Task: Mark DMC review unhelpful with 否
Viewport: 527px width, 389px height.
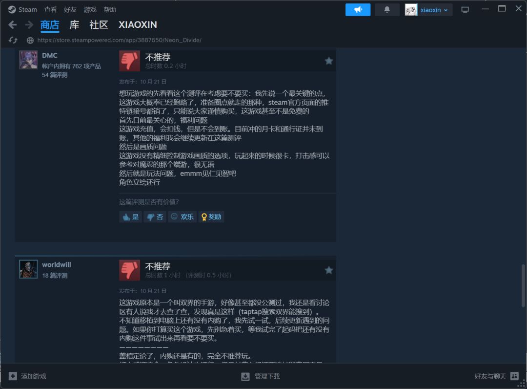Action: pyautogui.click(x=155, y=217)
